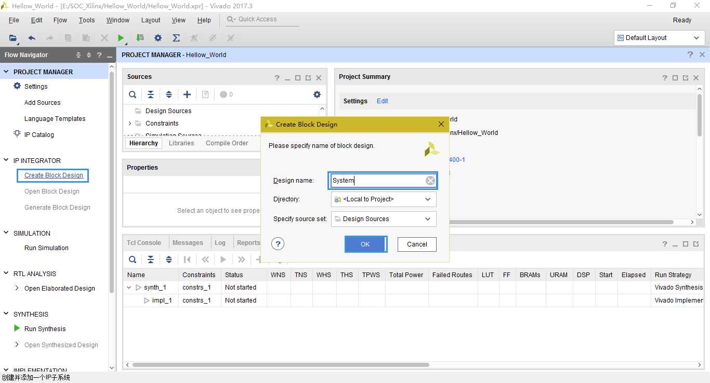The image size is (710, 383).
Task: Open Sources panel settings gear
Action: [317, 94]
